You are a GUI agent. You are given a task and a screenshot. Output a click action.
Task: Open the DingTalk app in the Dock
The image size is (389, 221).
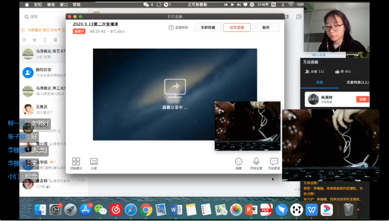(x=282, y=210)
